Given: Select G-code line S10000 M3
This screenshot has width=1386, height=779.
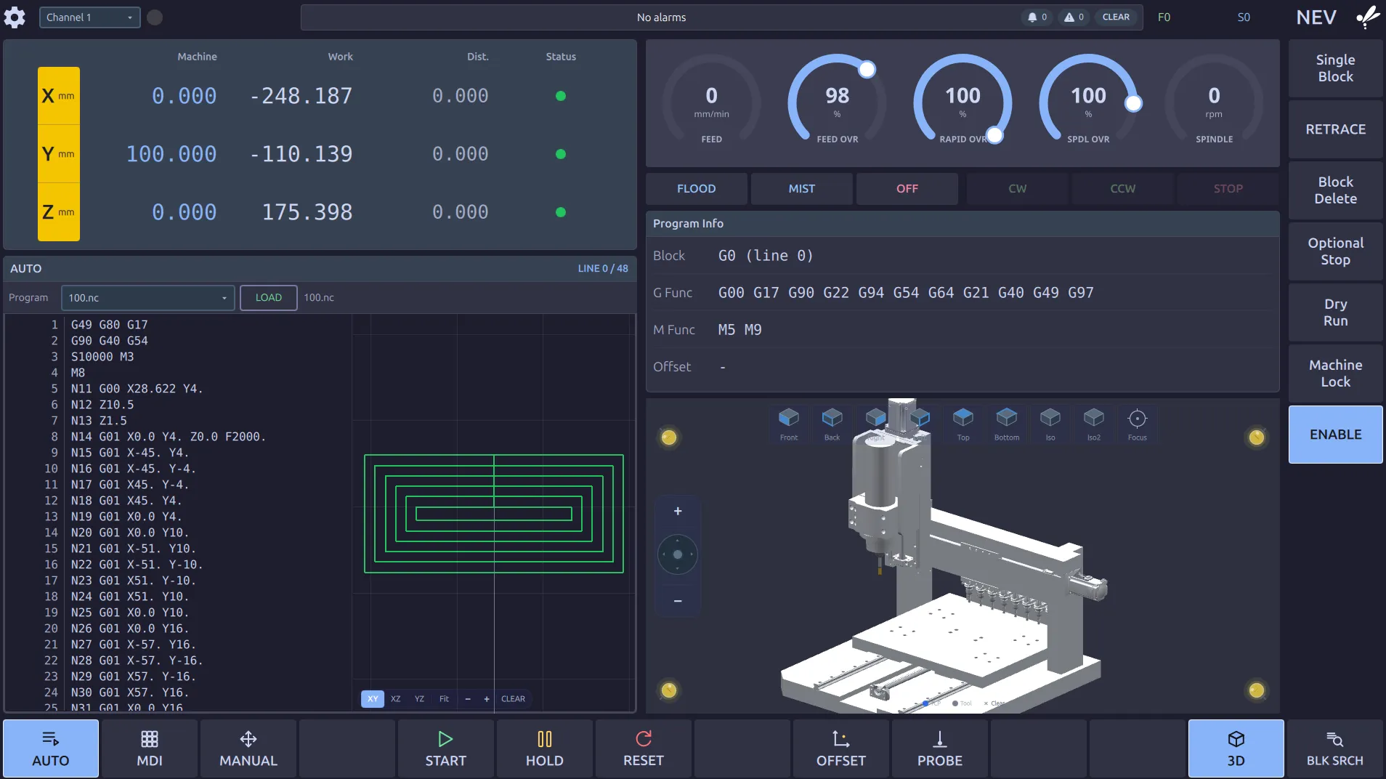Looking at the screenshot, I should click(x=102, y=357).
